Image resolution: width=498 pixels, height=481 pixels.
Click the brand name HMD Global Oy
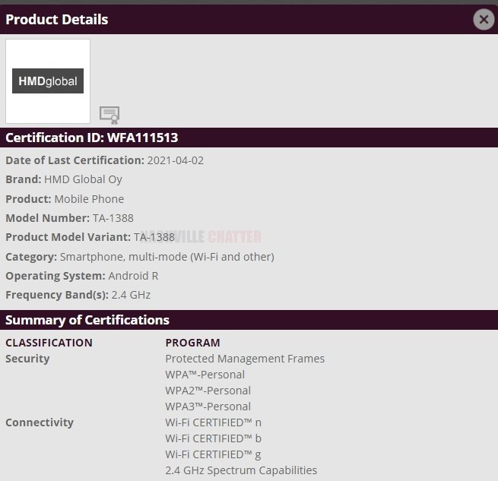pyautogui.click(x=84, y=179)
